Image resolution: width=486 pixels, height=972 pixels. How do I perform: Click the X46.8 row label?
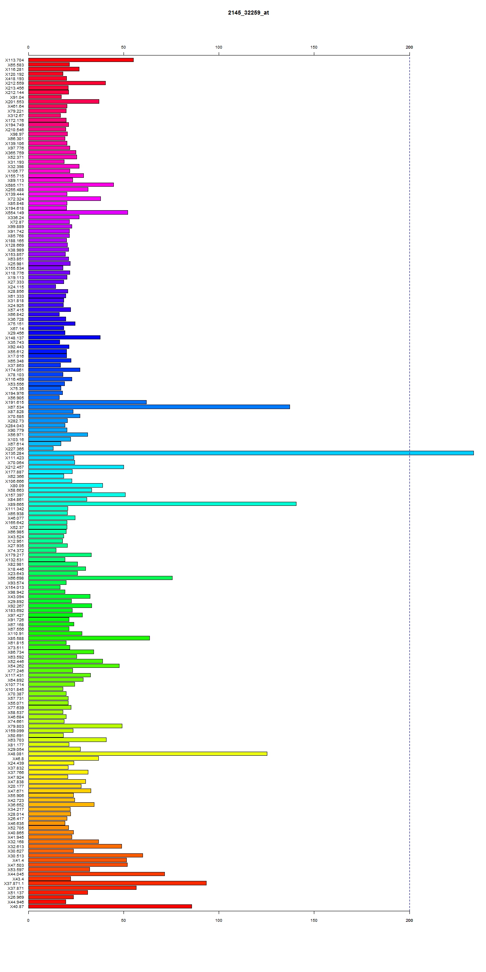(x=18, y=759)
